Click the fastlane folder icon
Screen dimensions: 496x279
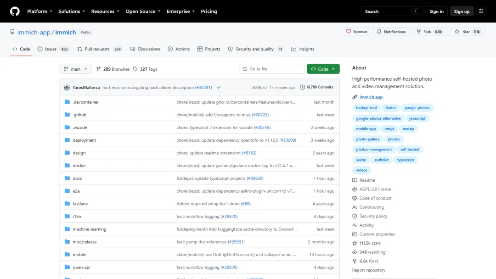coord(67,203)
